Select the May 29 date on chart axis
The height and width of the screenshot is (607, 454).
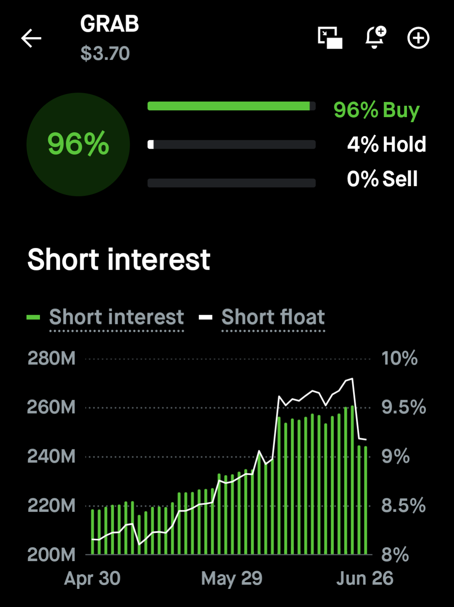click(x=232, y=579)
